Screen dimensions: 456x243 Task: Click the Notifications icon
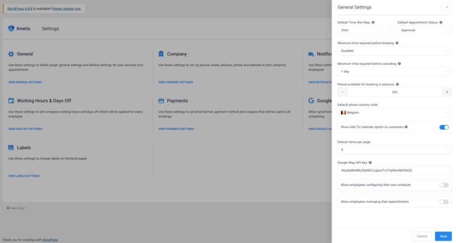[311, 54]
